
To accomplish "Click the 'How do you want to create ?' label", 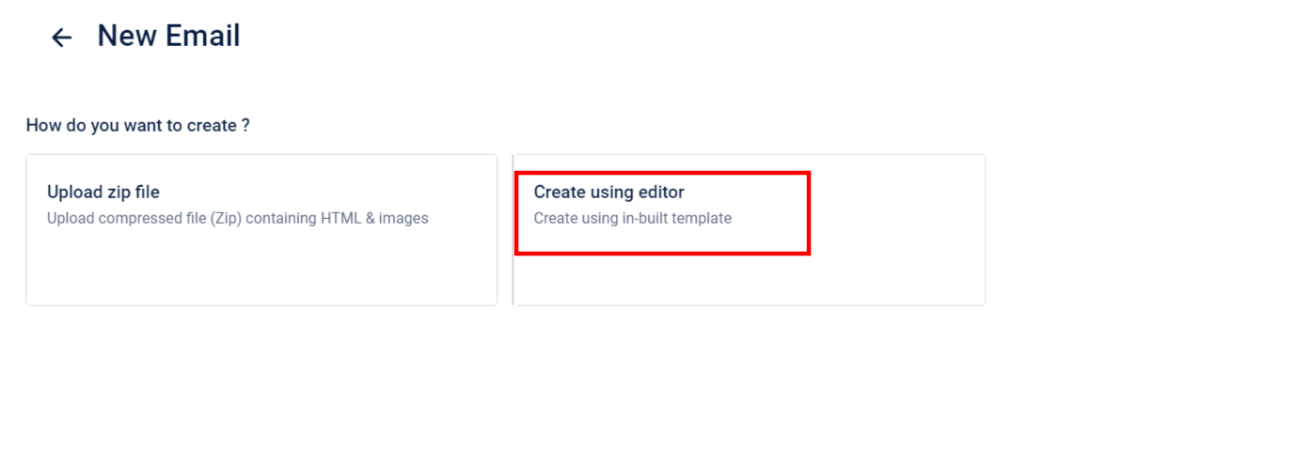I will pos(138,125).
